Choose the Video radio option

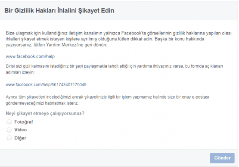[x=9, y=130]
